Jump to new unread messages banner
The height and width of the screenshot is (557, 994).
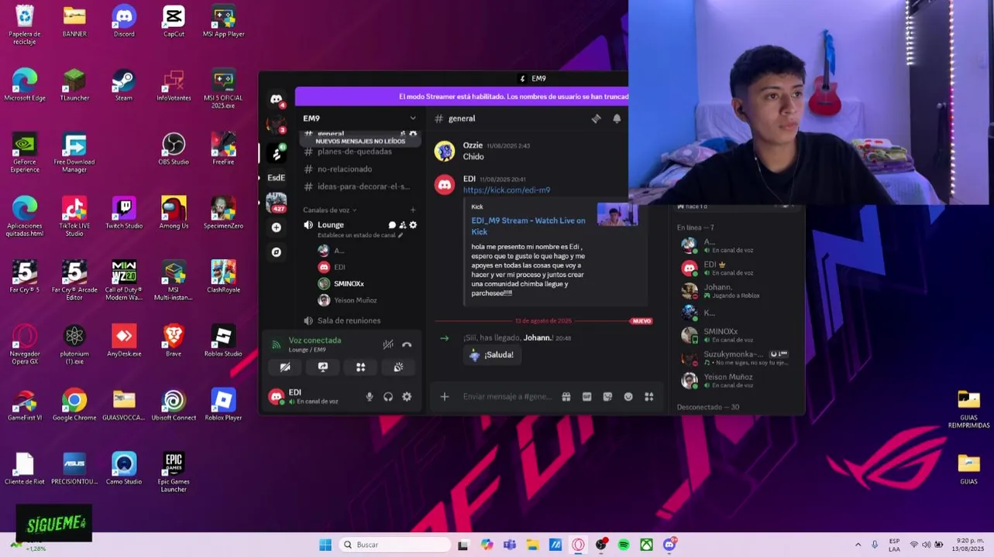click(x=360, y=141)
